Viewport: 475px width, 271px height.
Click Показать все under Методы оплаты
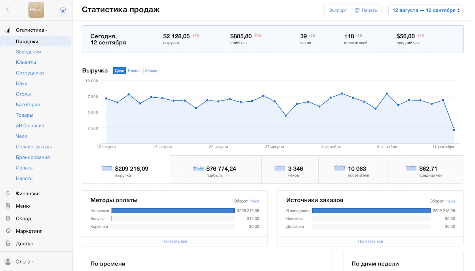[175, 241]
